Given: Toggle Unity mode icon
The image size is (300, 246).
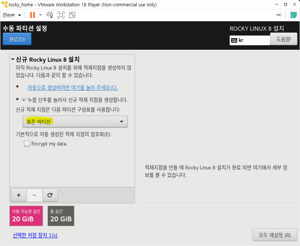Looking at the screenshot, I should [72, 15].
